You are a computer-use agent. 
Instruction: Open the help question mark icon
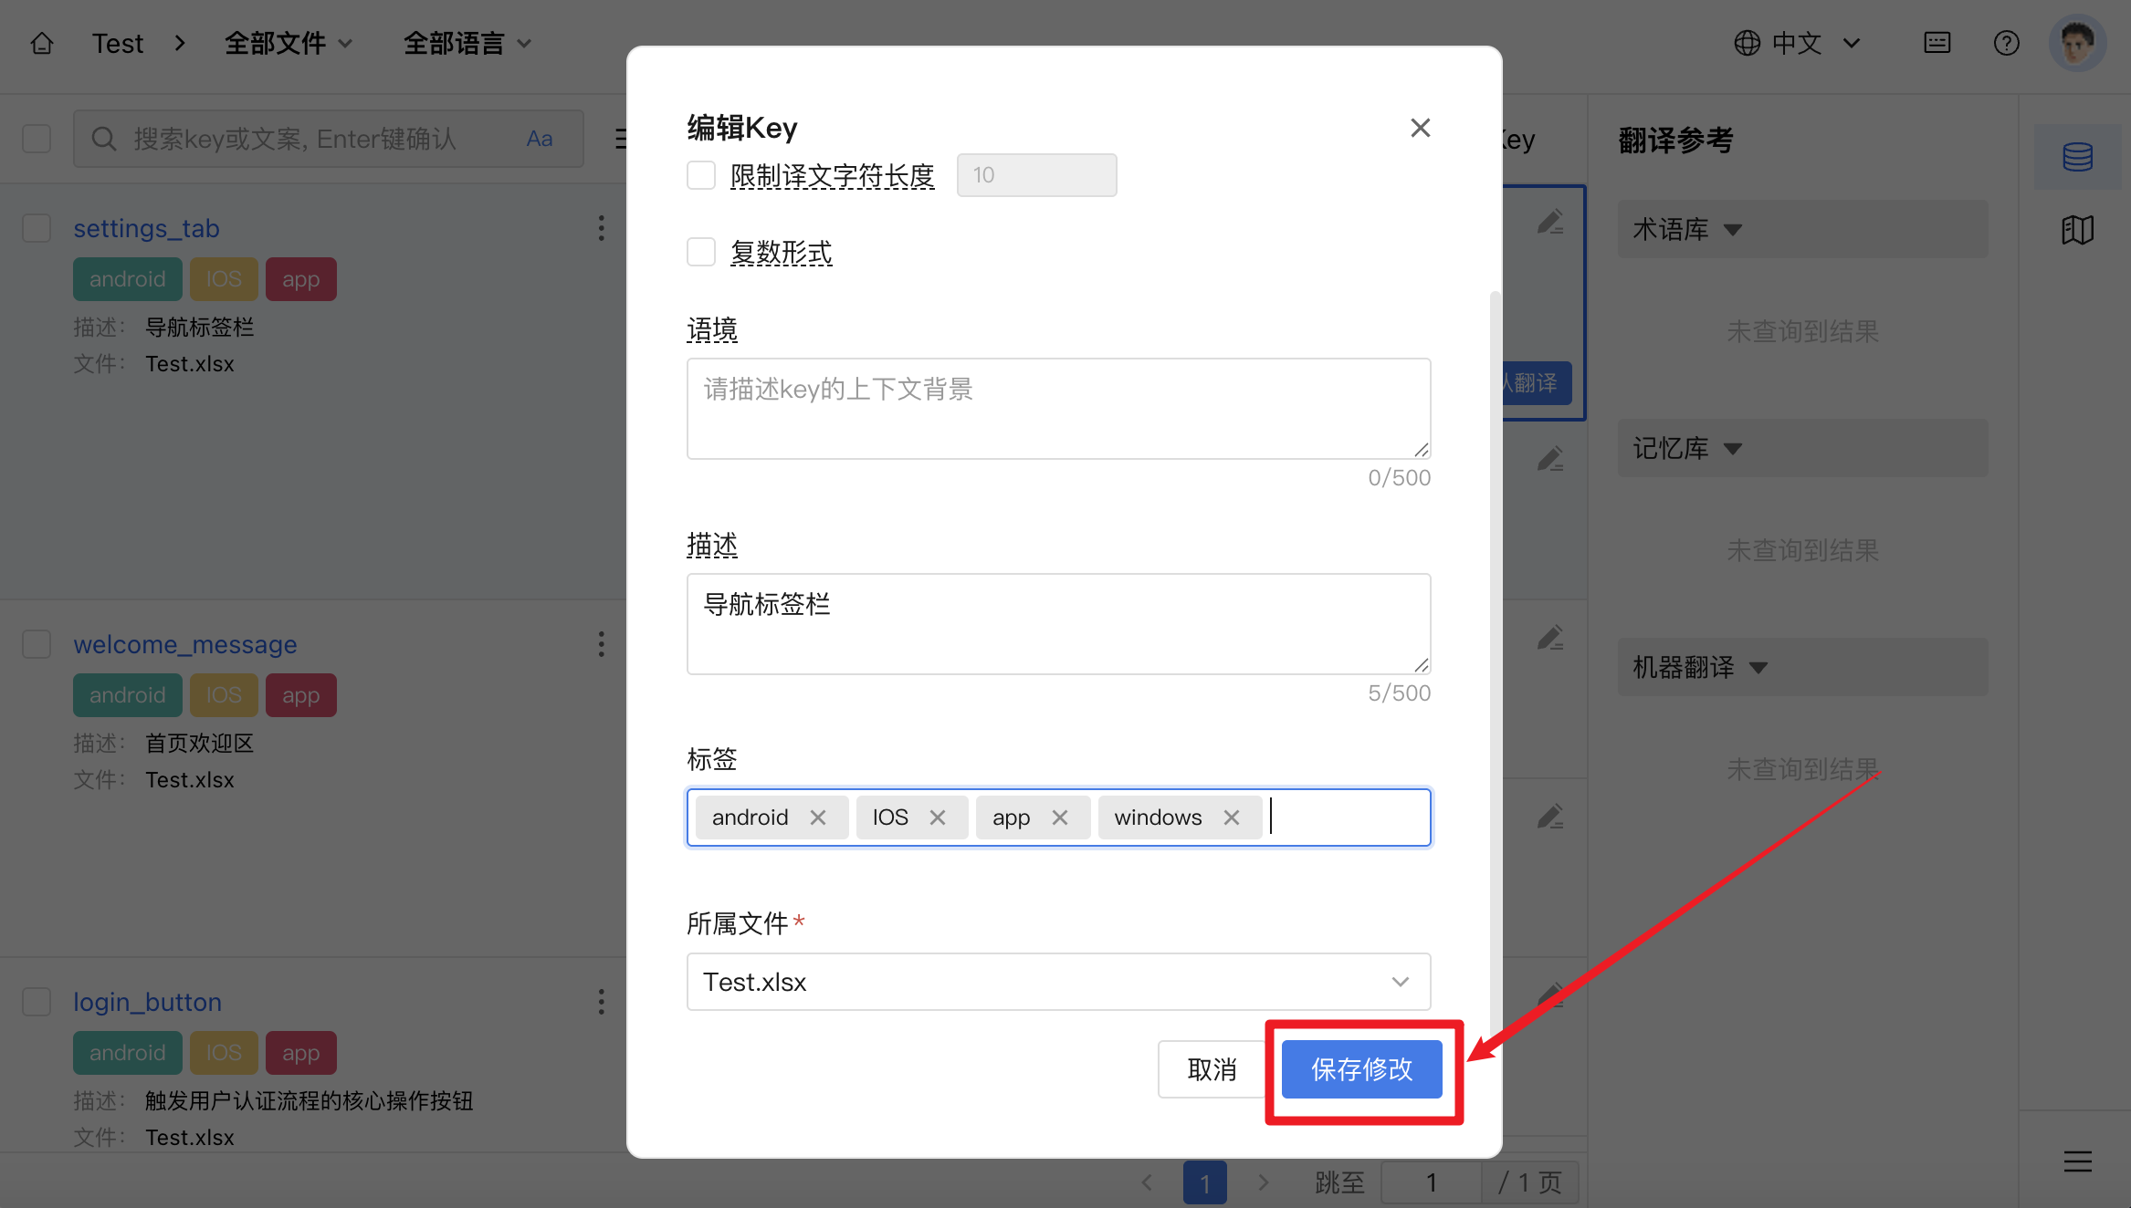pos(2006,43)
